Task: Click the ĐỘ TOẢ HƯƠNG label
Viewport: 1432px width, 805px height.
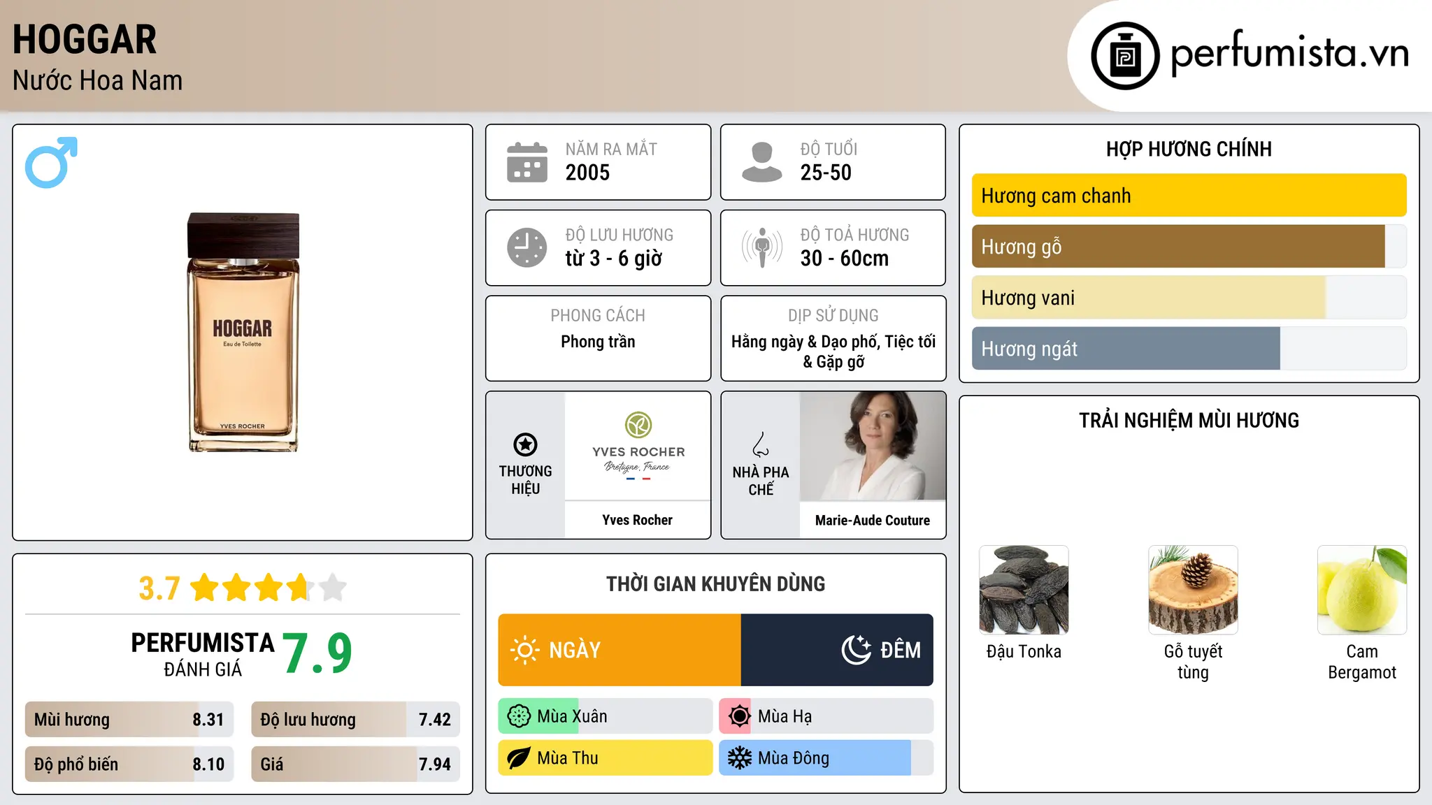Action: pos(854,235)
